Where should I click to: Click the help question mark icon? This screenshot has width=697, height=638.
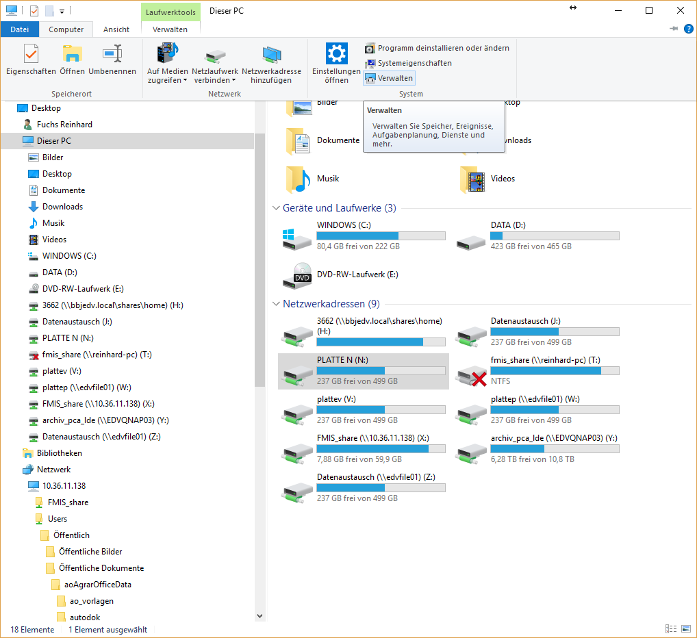click(688, 29)
